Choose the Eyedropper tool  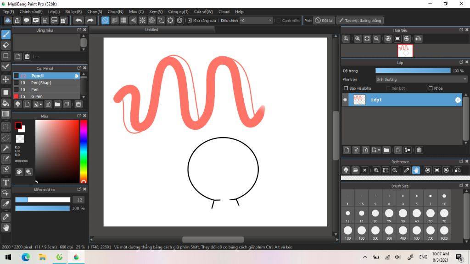click(6, 216)
